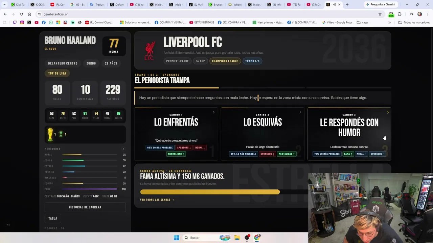The image size is (433, 243).
Task: Choose the Lo Esquivás path card
Action: [x=263, y=134]
